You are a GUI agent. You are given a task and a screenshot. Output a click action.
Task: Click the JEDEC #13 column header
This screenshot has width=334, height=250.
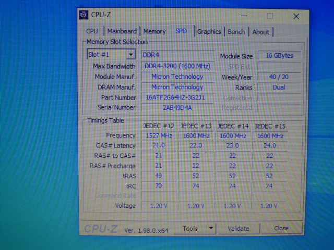point(196,126)
